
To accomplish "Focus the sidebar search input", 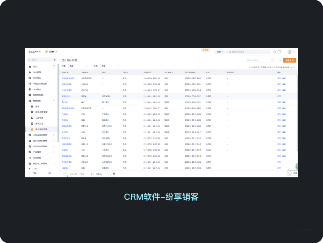I will coord(40,60).
